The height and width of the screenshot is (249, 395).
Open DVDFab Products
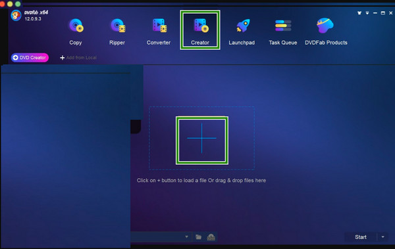(x=326, y=32)
